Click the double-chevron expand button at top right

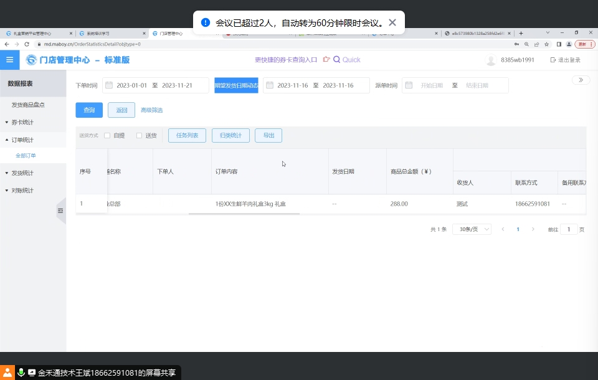pos(581,80)
